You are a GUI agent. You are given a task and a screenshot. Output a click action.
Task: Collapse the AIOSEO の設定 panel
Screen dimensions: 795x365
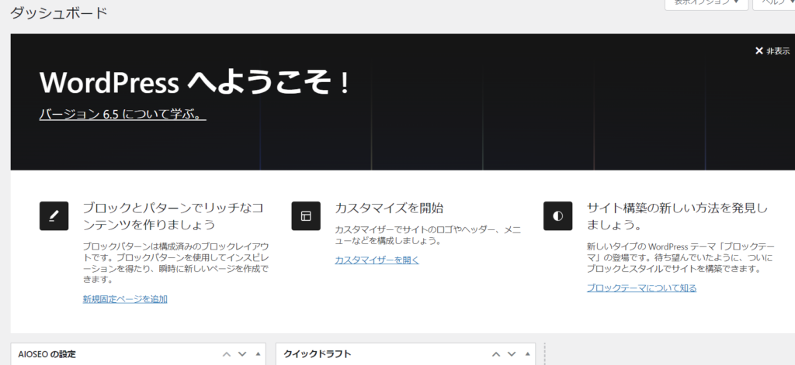click(x=258, y=354)
